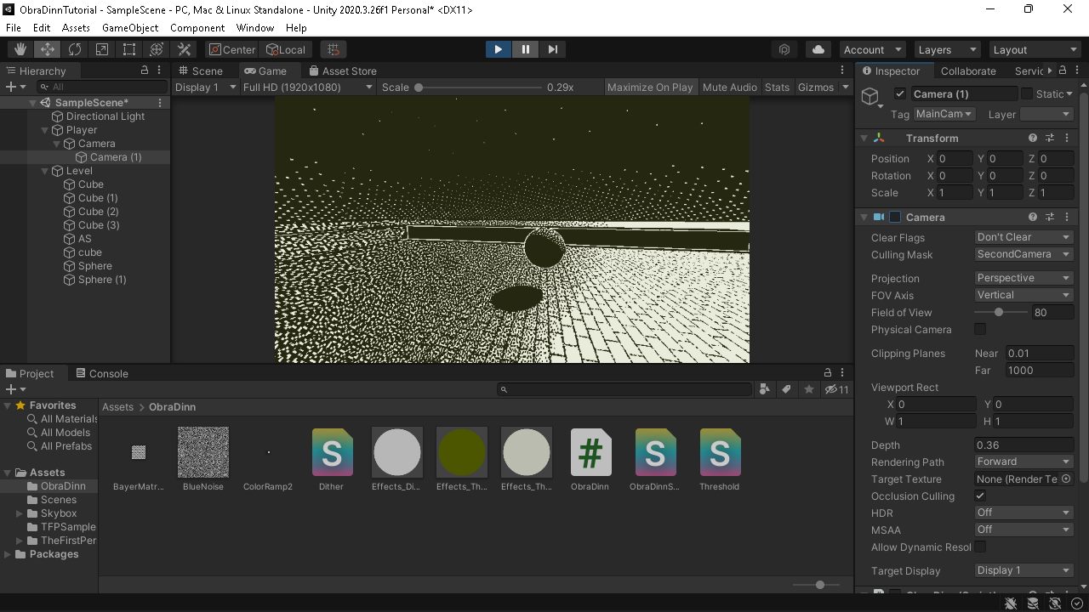Open the SampleScene context menu
Image resolution: width=1089 pixels, height=612 pixels.
point(160,103)
